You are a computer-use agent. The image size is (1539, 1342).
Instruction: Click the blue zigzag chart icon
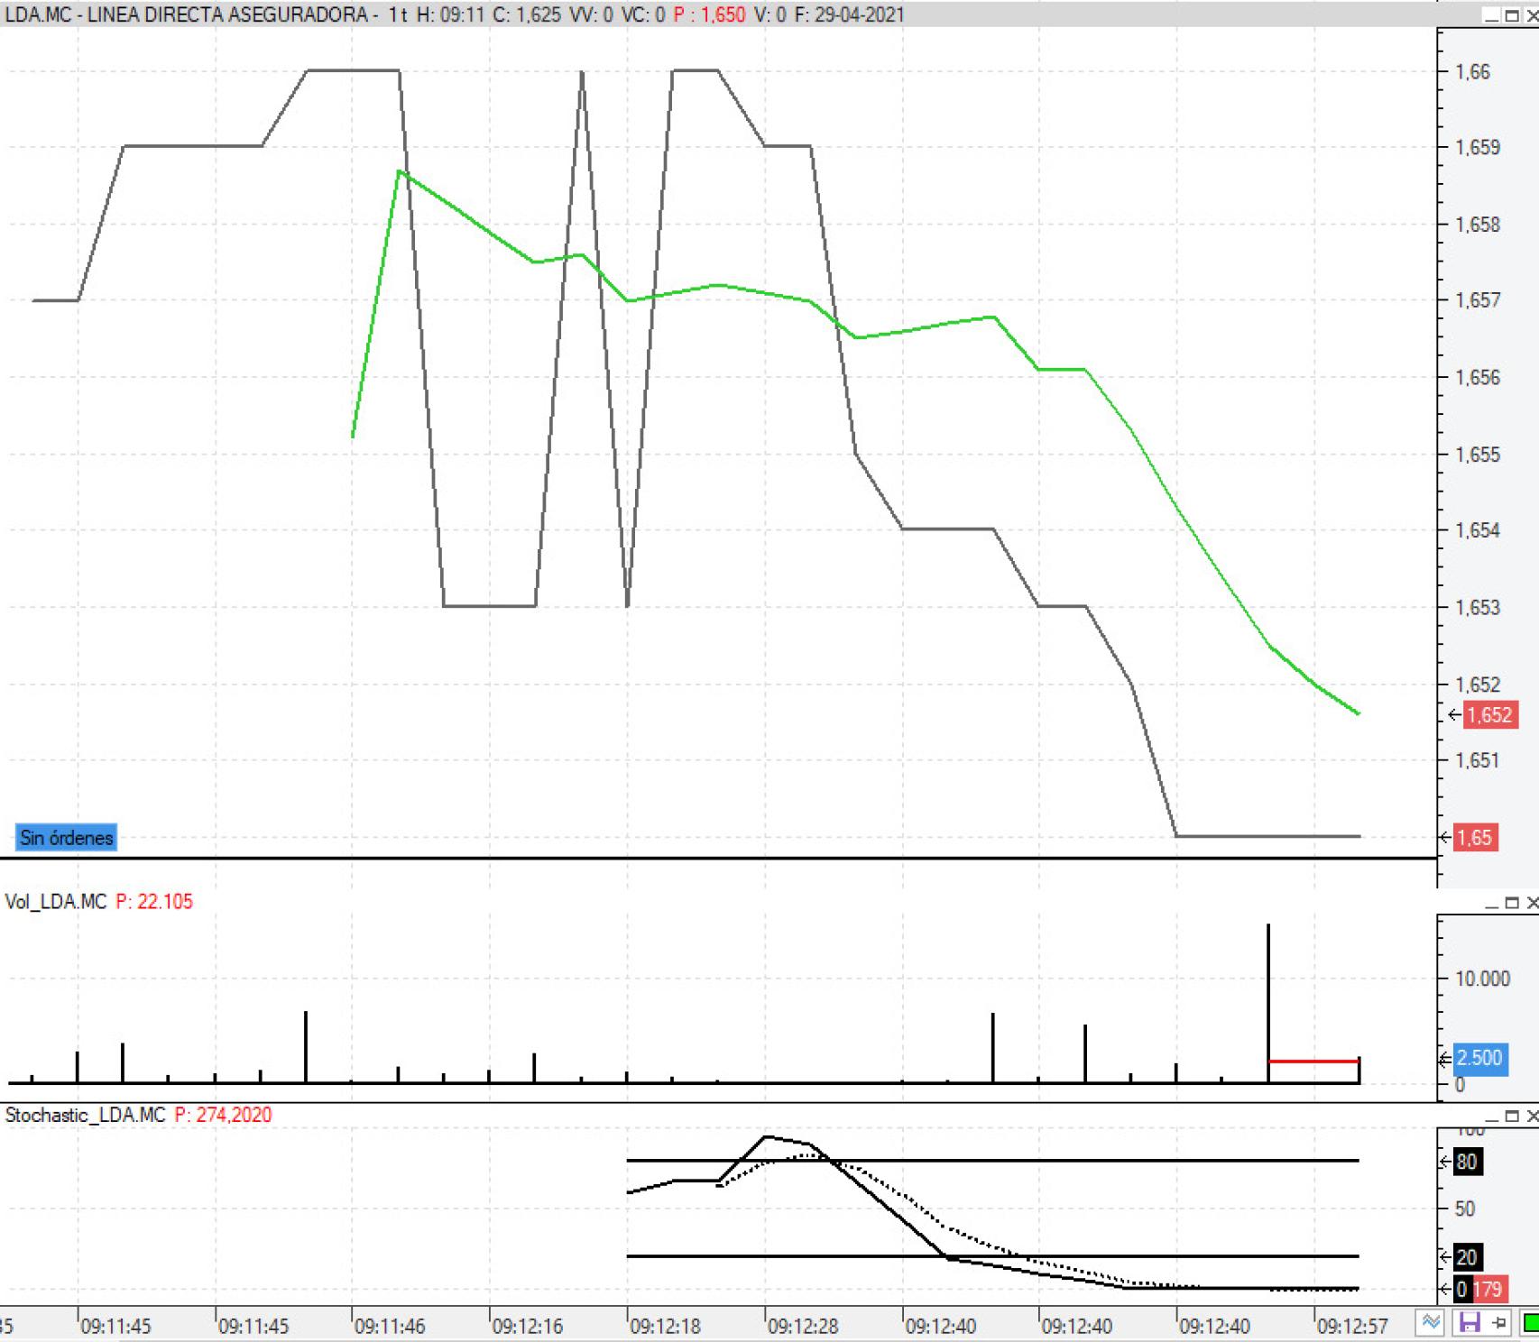[1431, 1324]
